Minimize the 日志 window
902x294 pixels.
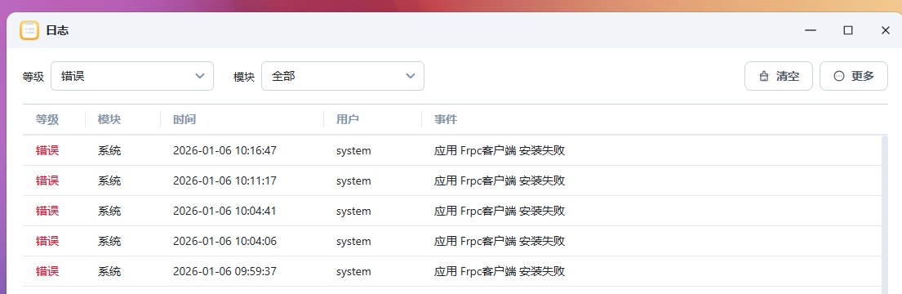(811, 30)
